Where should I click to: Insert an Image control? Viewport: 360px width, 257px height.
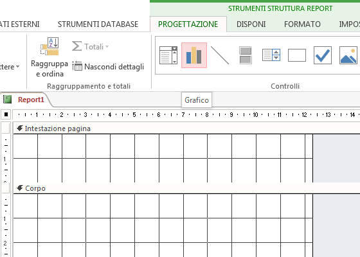click(348, 55)
